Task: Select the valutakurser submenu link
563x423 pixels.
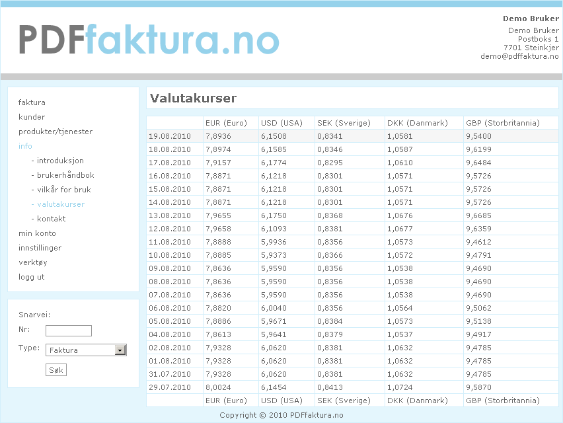Action: 60,204
